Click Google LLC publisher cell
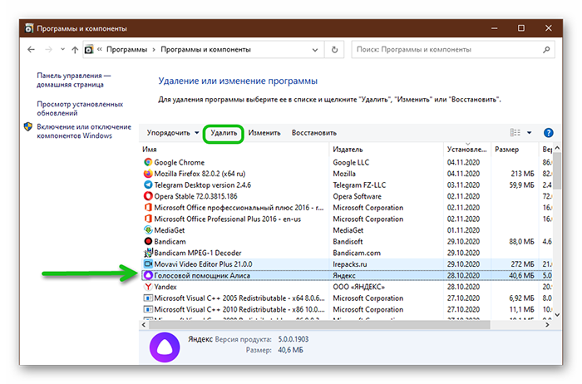582x384 pixels. pyautogui.click(x=351, y=162)
